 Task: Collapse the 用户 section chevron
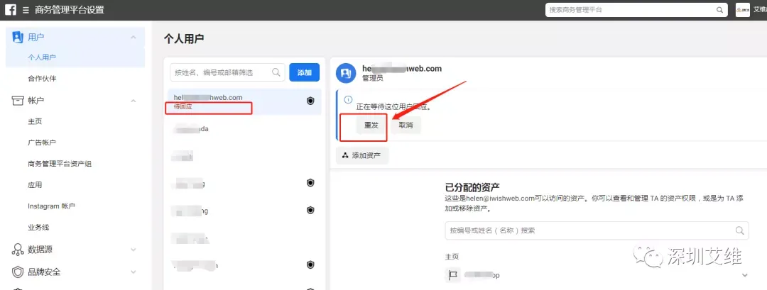coord(133,37)
